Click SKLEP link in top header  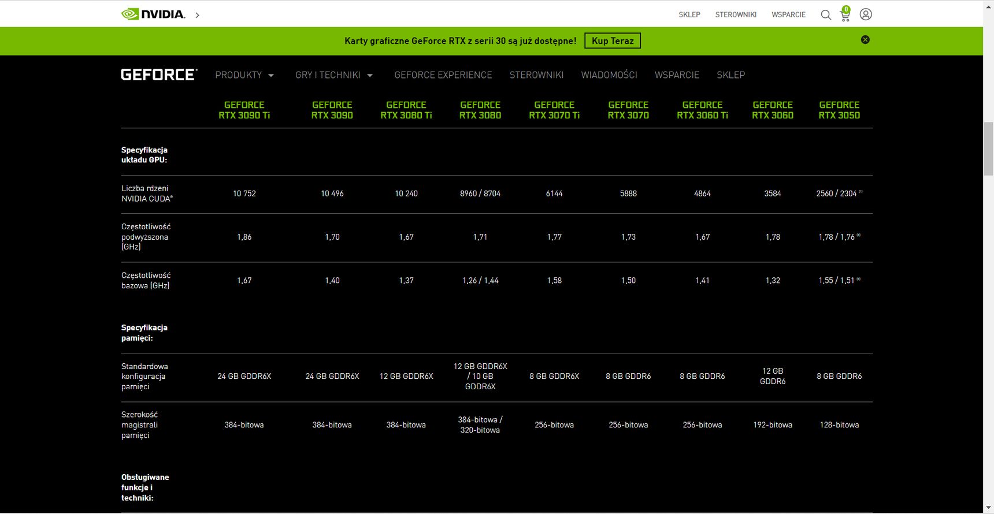pos(689,14)
